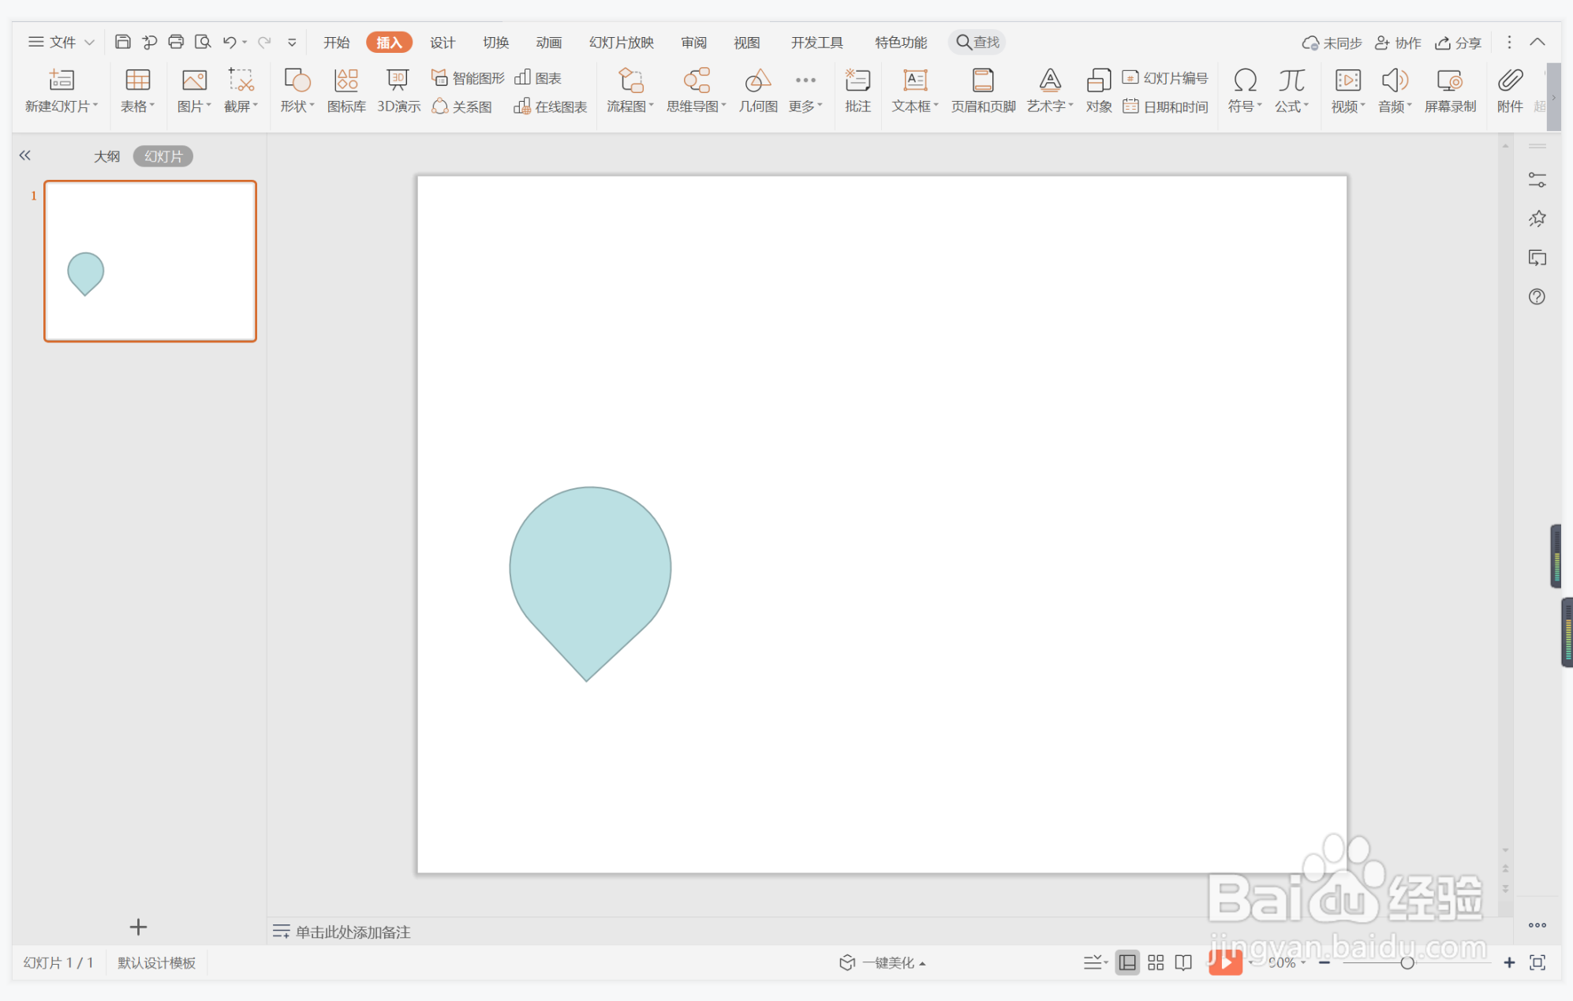Click the zoom slider handle
This screenshot has width=1573, height=1001.
1407,962
